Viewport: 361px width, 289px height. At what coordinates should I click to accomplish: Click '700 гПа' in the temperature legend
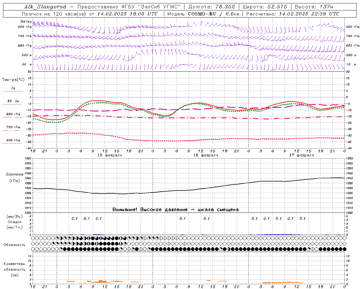pos(13,127)
